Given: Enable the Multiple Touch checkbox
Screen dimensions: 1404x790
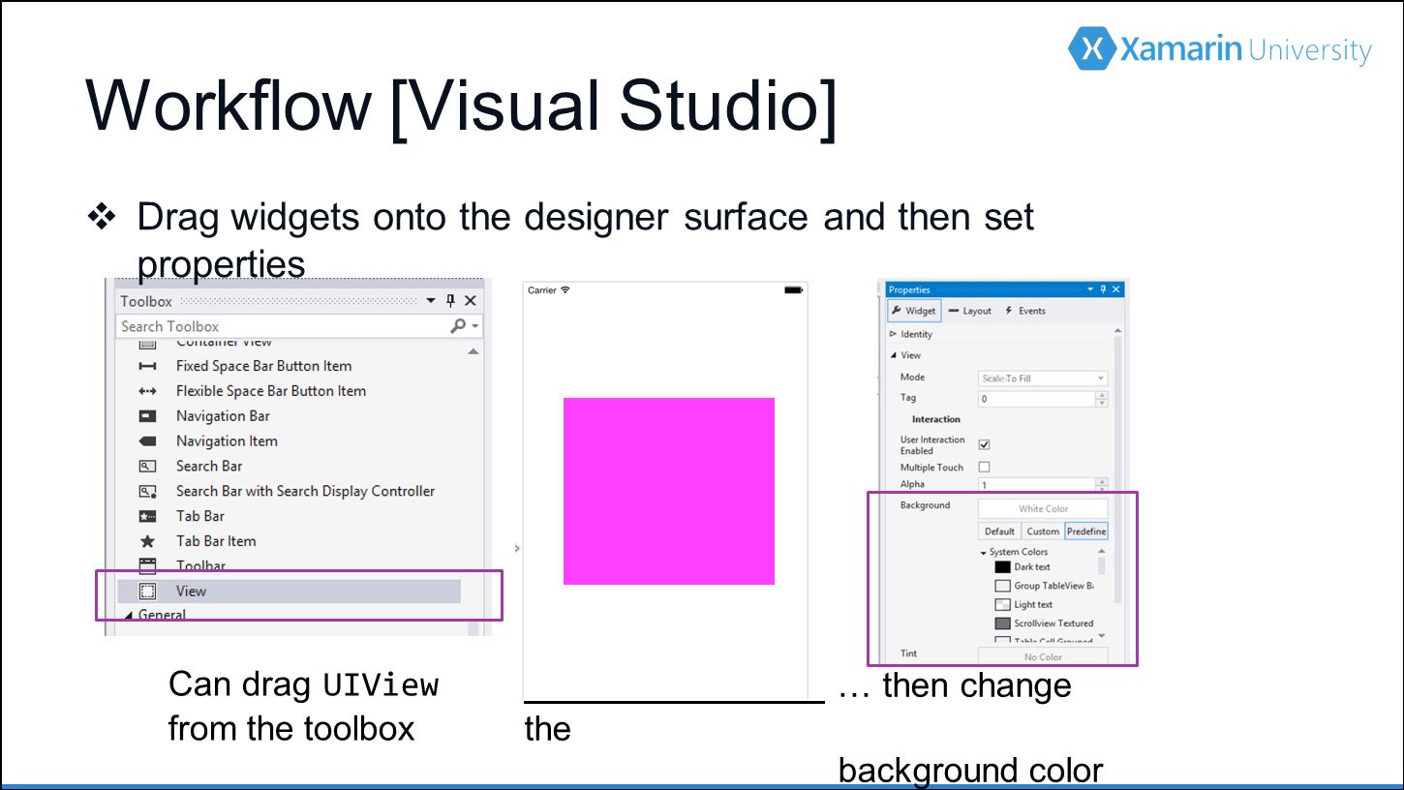Looking at the screenshot, I should [985, 467].
